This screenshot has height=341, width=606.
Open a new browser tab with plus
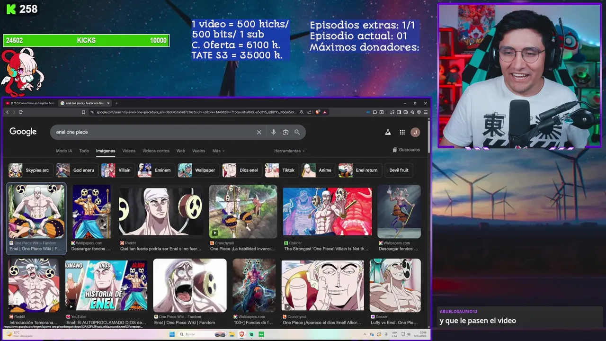pos(116,103)
